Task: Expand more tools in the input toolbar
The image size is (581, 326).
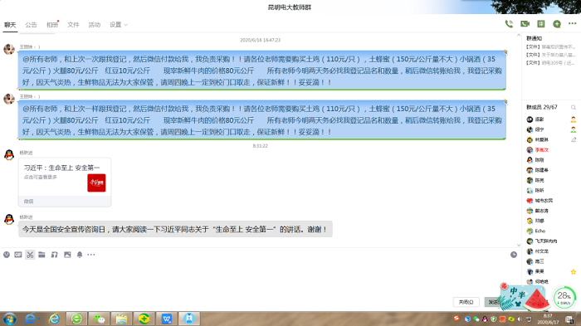Action: pos(91,255)
